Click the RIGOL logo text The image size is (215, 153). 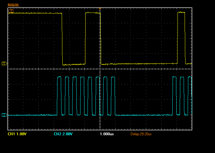click(x=14, y=5)
